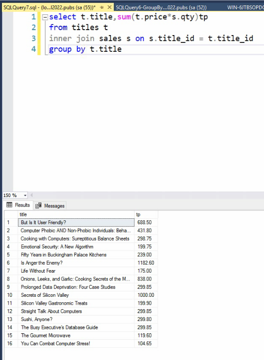This screenshot has width=264, height=360.
Task: Close the SQLQuery7.sql tab
Action: click(x=109, y=7)
